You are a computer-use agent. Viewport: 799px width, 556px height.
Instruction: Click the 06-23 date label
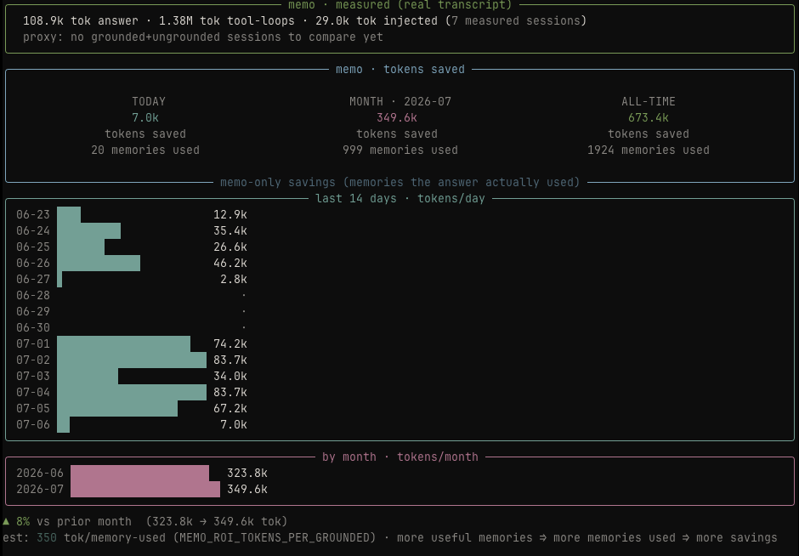click(x=33, y=214)
